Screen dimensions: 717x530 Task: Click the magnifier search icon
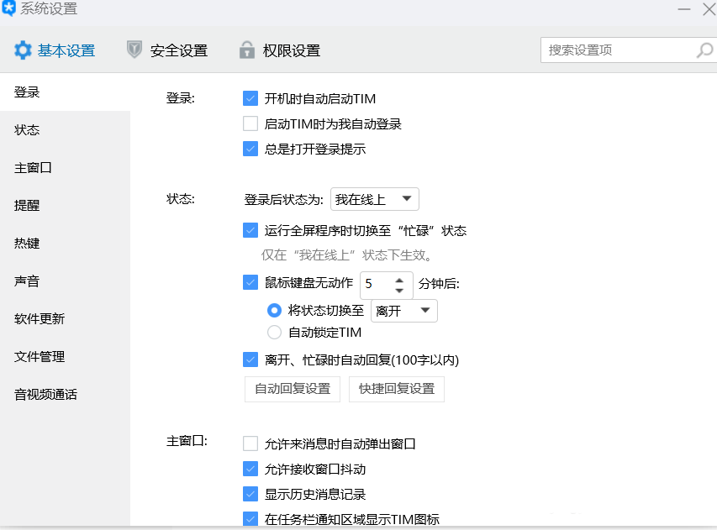pos(704,50)
